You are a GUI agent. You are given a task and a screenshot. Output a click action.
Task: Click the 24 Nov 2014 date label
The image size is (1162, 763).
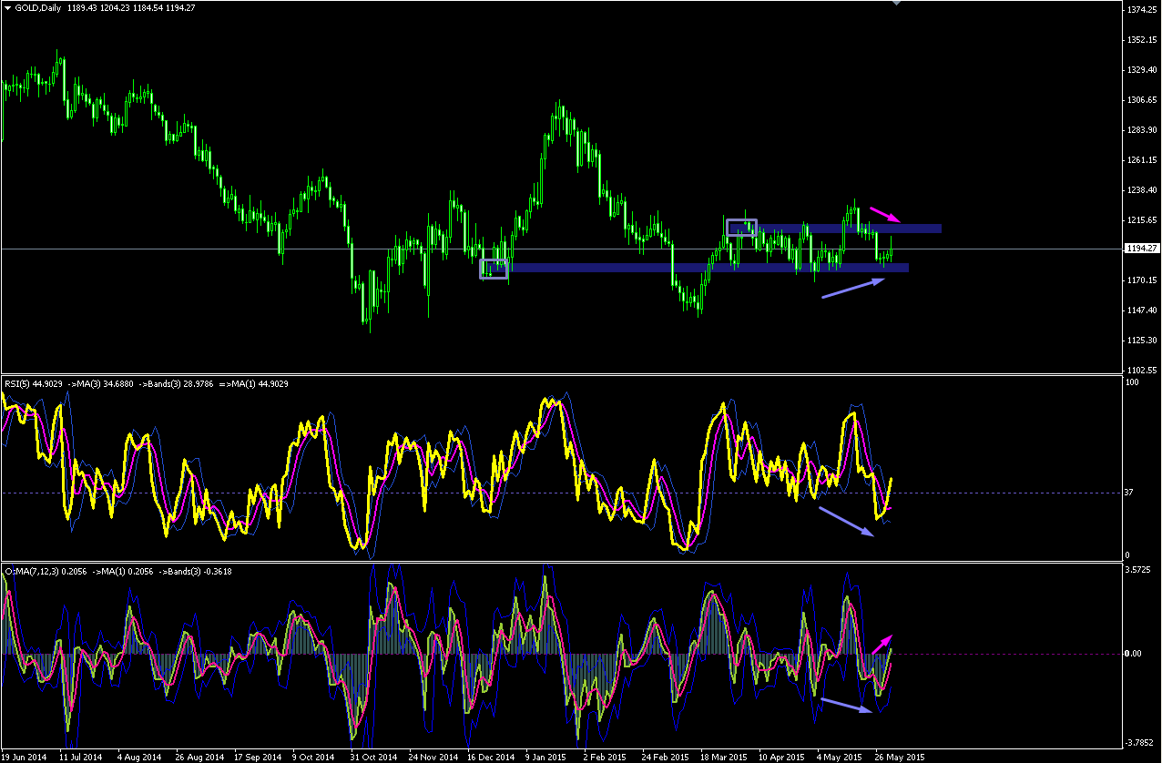(x=432, y=756)
